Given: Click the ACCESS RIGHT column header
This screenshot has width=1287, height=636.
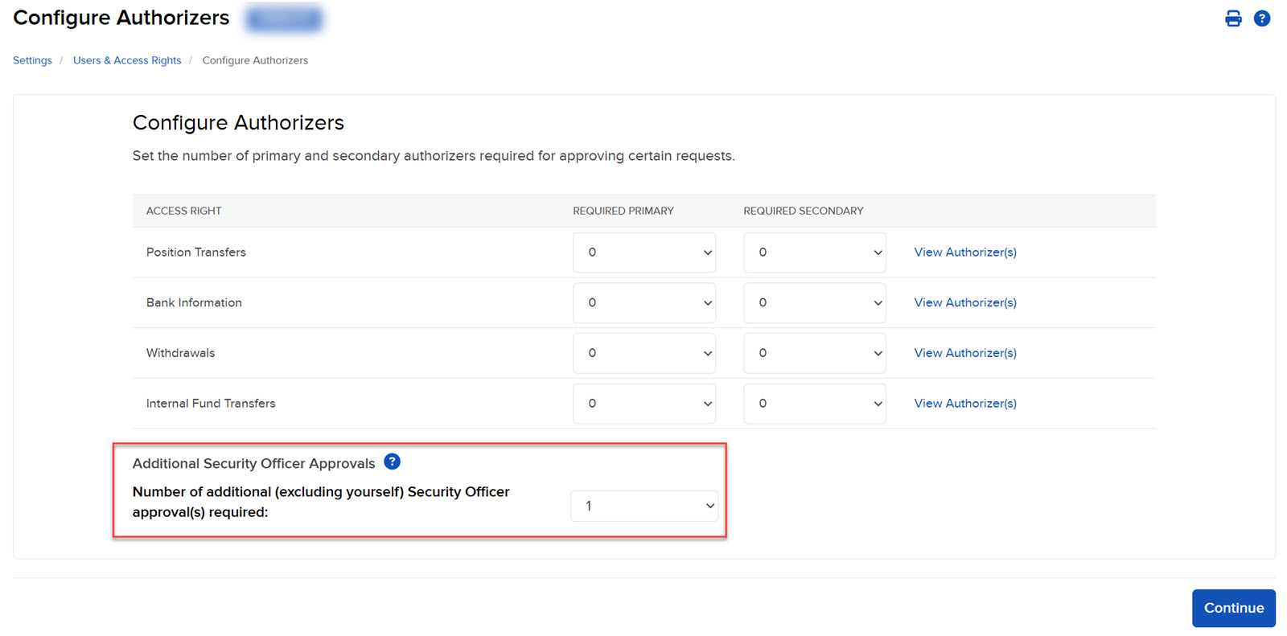Looking at the screenshot, I should (x=183, y=211).
